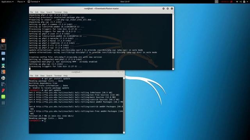Viewport: 250px width, 140px height.
Task: Open system menu arrow at top-right
Action: 247,2
